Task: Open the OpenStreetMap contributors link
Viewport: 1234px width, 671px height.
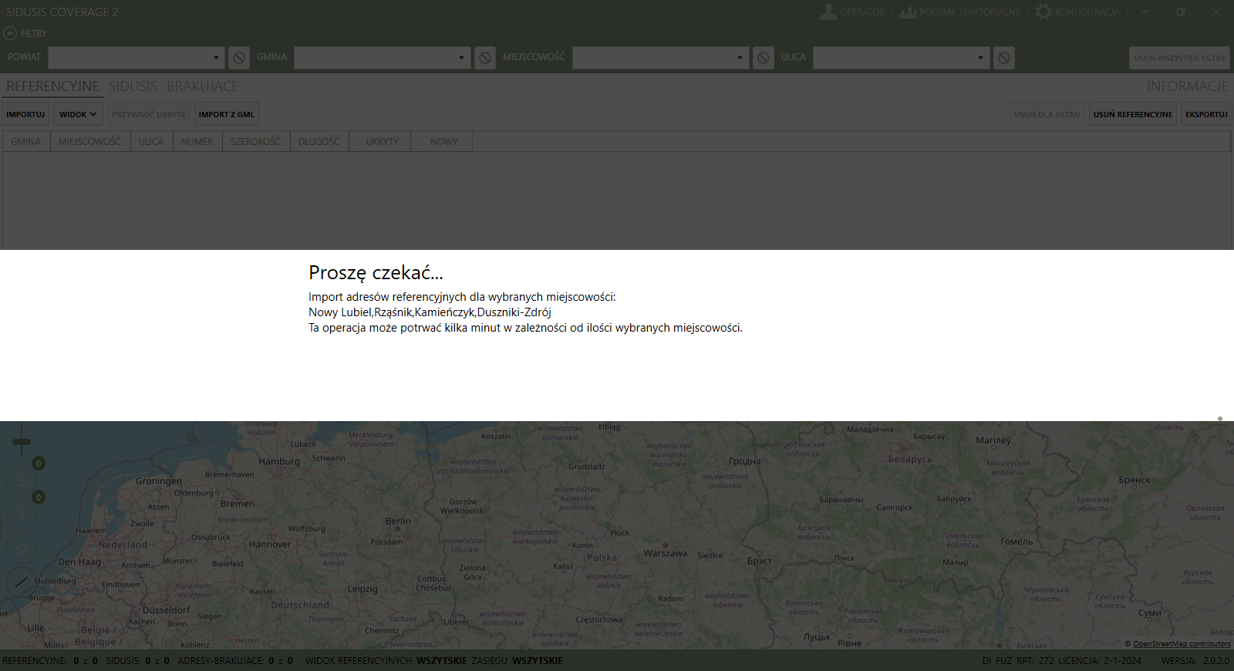Action: [x=1181, y=644]
